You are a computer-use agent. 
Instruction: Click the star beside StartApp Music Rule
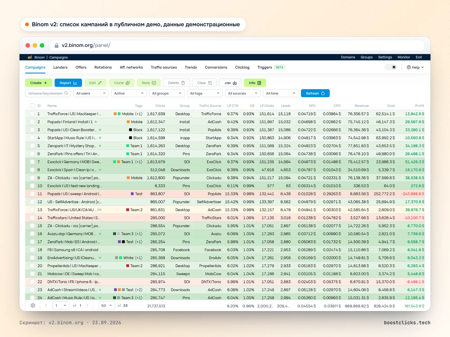[100, 138]
